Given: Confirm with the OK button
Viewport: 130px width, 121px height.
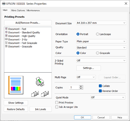Looking at the screenshot, I should click(82, 117).
